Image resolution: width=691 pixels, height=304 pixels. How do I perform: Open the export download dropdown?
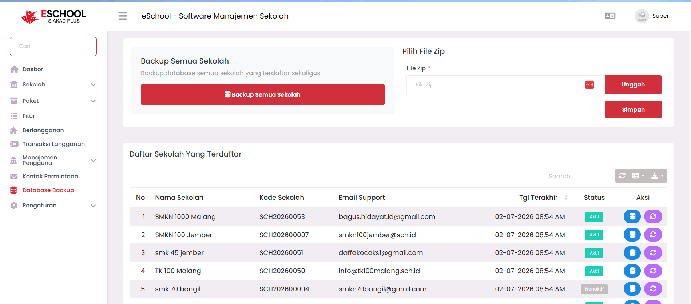click(x=657, y=176)
